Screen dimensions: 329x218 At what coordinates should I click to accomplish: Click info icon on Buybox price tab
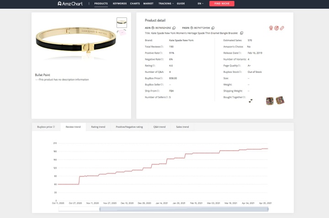[54, 127]
